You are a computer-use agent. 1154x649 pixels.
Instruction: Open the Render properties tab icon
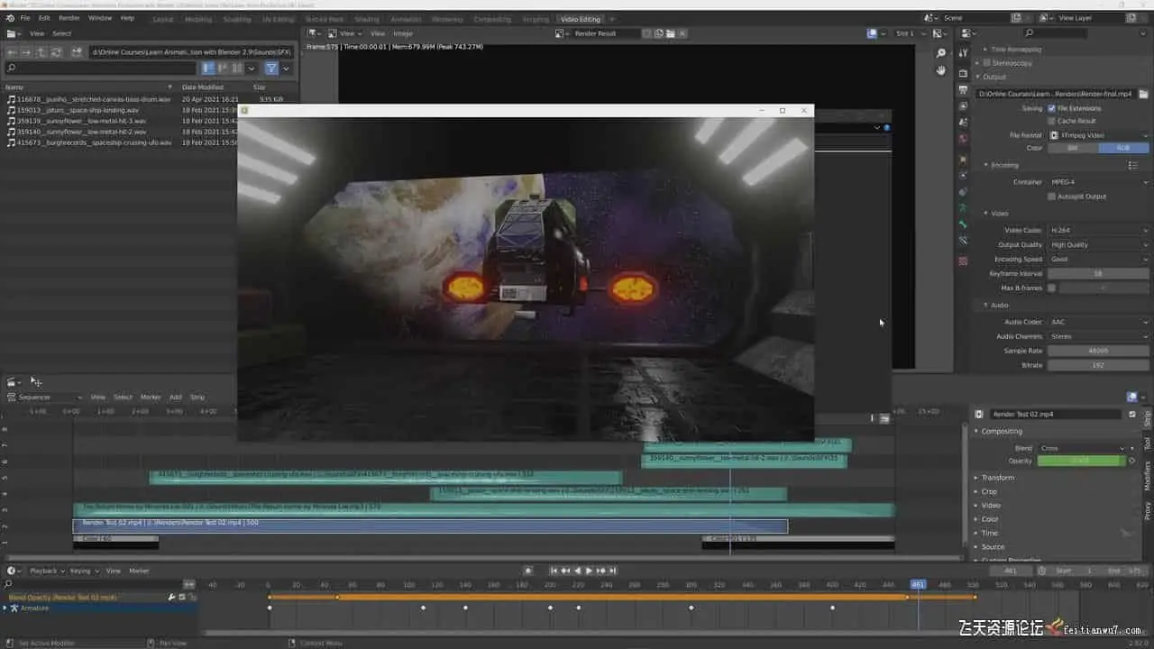point(963,73)
